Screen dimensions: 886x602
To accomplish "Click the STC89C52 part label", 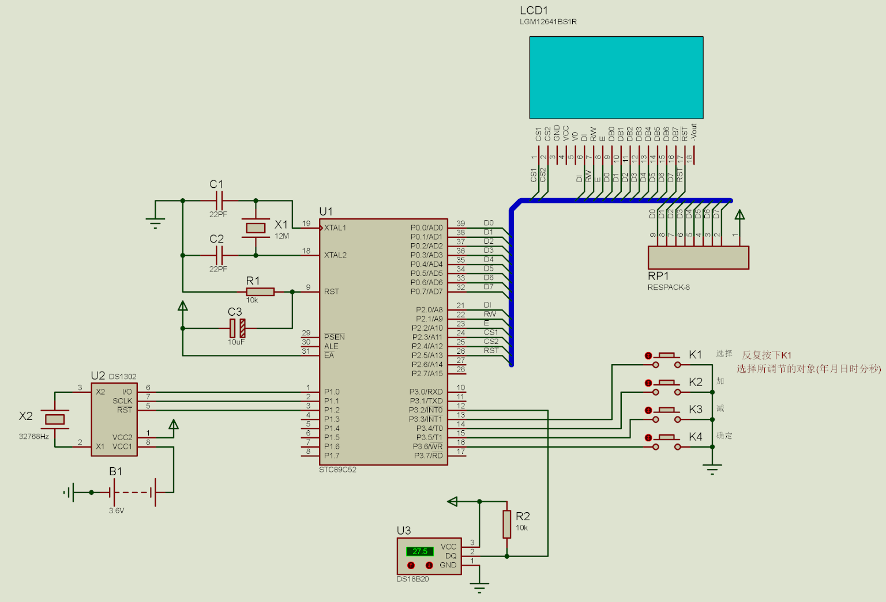I will point(337,470).
